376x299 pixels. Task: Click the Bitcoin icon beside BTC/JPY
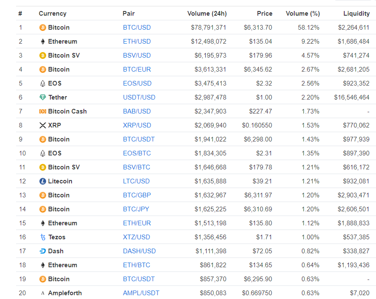(x=42, y=209)
